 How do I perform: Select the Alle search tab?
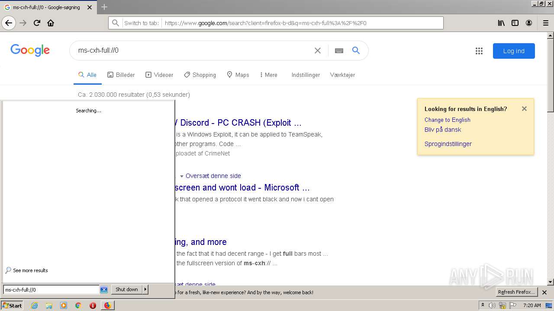click(x=87, y=75)
